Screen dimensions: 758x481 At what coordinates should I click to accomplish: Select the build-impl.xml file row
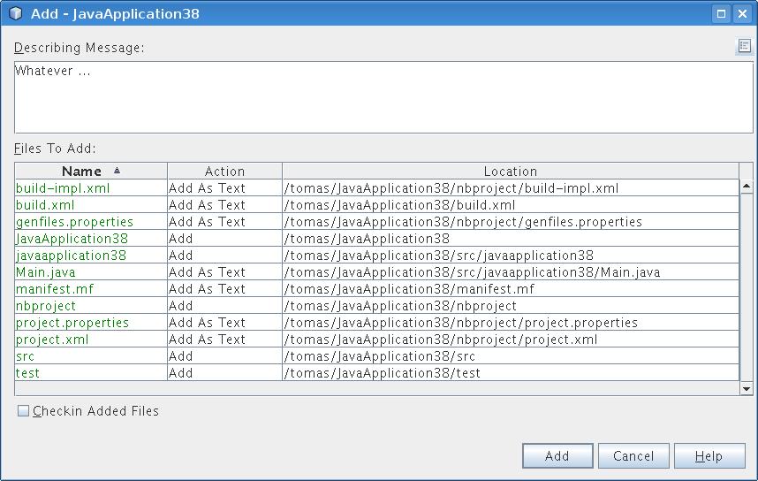tap(63, 188)
